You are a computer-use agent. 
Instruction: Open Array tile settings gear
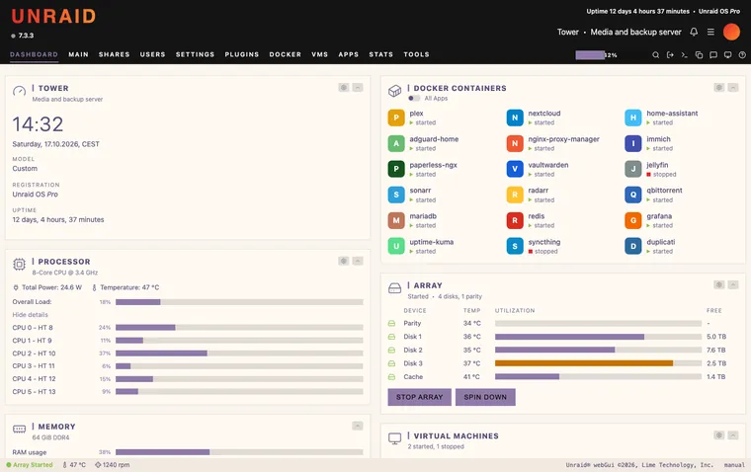719,284
